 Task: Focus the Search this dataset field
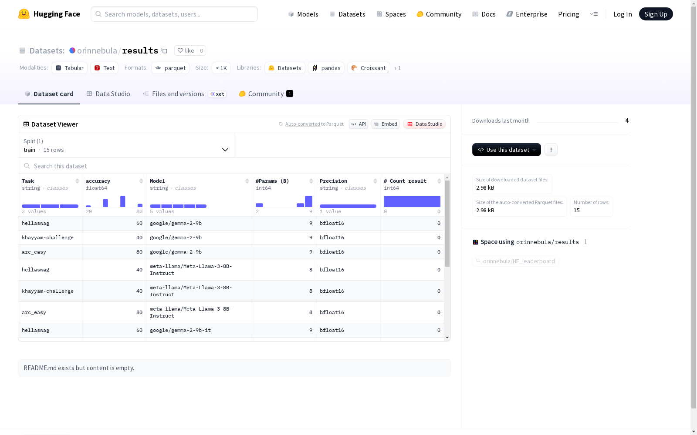coord(234,166)
